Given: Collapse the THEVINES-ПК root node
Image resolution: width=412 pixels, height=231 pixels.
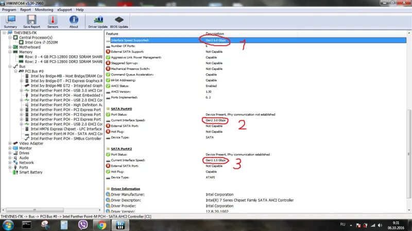Looking at the screenshot, I should (x=4, y=33).
